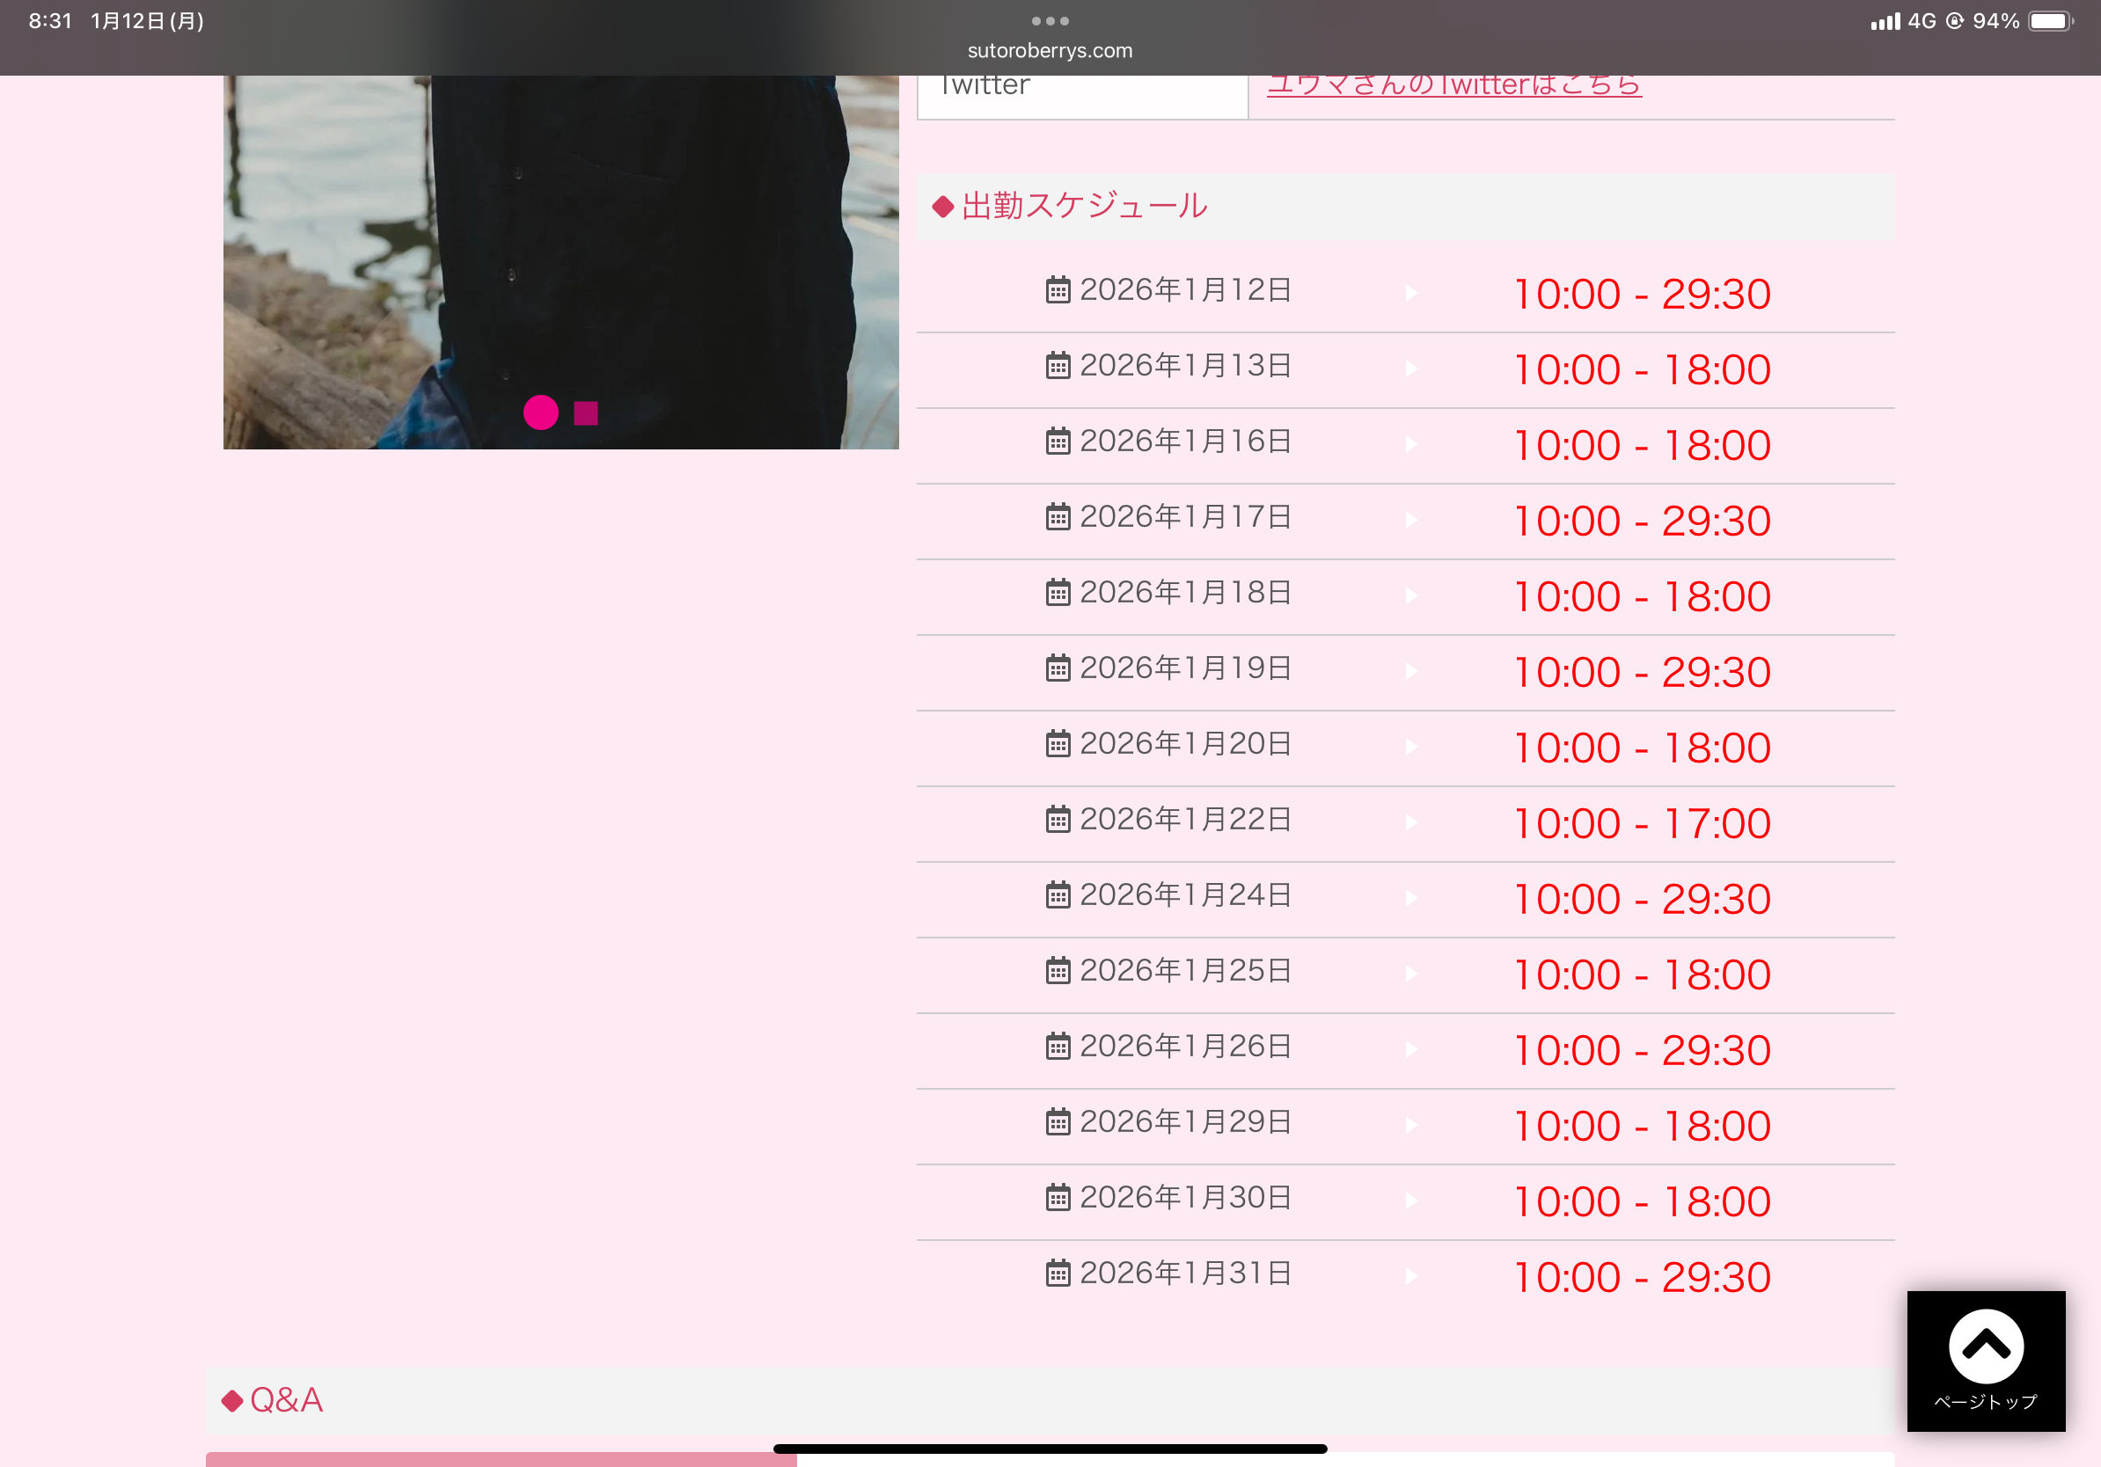Tap the battery indicator in status bar
The height and width of the screenshot is (1467, 2101).
pyautogui.click(x=2051, y=21)
